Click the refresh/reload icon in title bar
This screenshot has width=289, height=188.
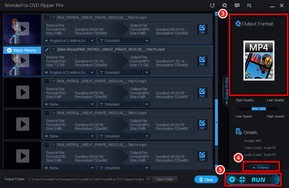coord(212,5)
